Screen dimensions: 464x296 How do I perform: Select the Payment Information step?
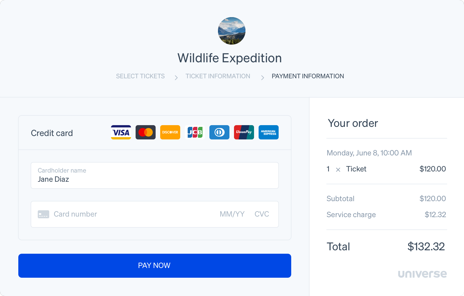[308, 76]
